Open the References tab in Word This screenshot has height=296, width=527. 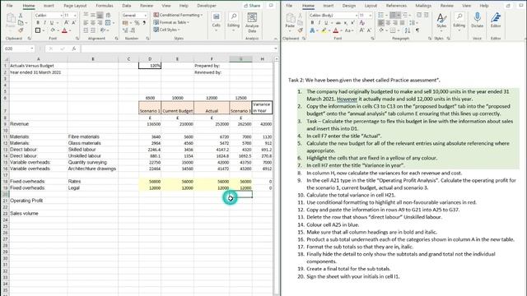396,6
